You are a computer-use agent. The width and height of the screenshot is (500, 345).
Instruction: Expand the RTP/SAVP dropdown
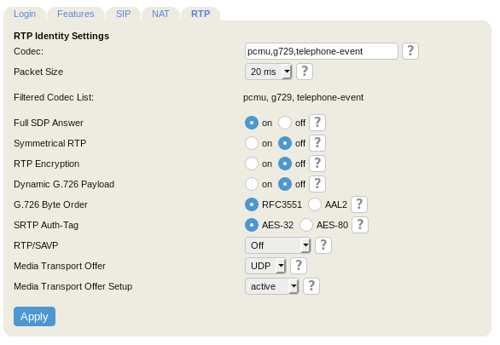[277, 245]
